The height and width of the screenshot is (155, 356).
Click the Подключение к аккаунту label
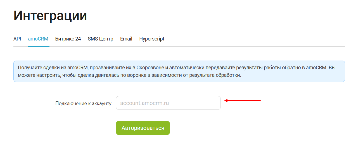83,103
